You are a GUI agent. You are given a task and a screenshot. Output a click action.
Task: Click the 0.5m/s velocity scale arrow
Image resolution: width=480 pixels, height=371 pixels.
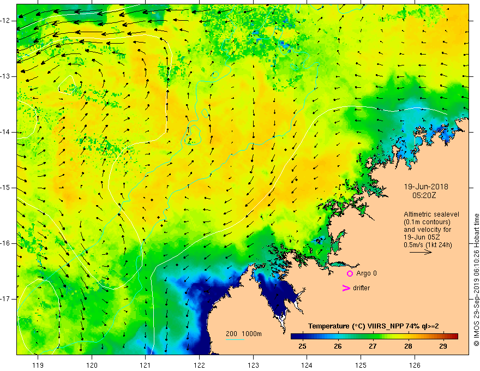421,252
